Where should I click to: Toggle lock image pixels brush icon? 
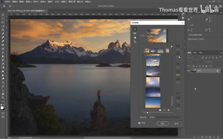197,66
